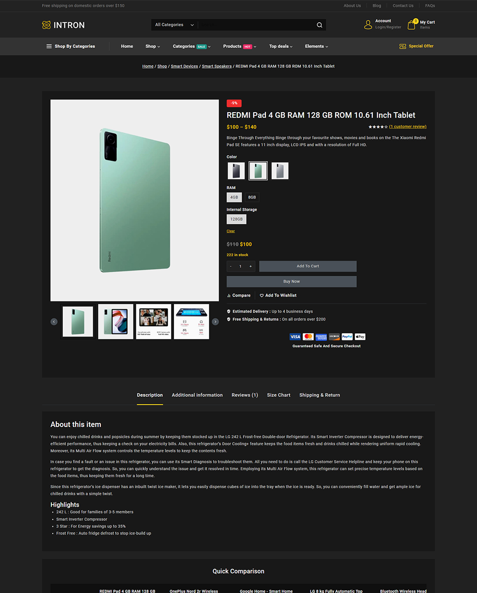This screenshot has height=593, width=477.
Task: Expand the Elements navigation dropdown
Action: 316,46
